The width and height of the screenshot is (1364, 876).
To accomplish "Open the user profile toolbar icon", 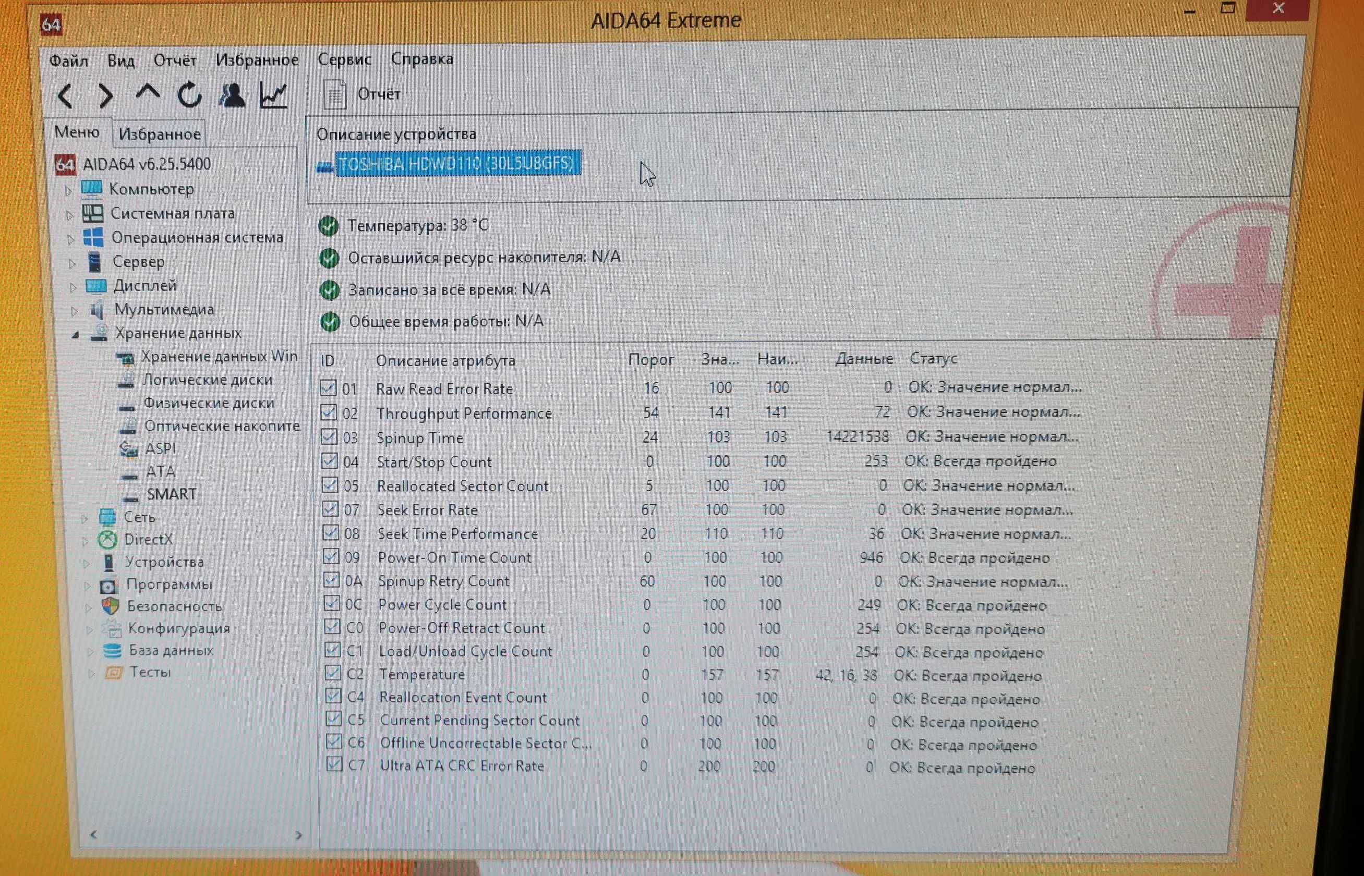I will [232, 95].
